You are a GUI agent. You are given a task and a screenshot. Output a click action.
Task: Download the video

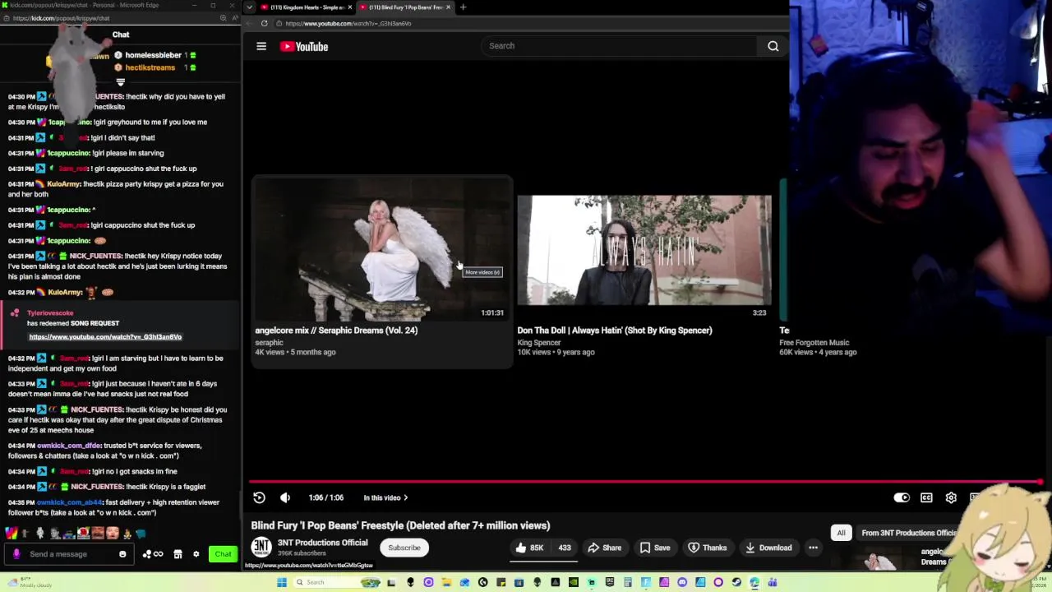(768, 548)
